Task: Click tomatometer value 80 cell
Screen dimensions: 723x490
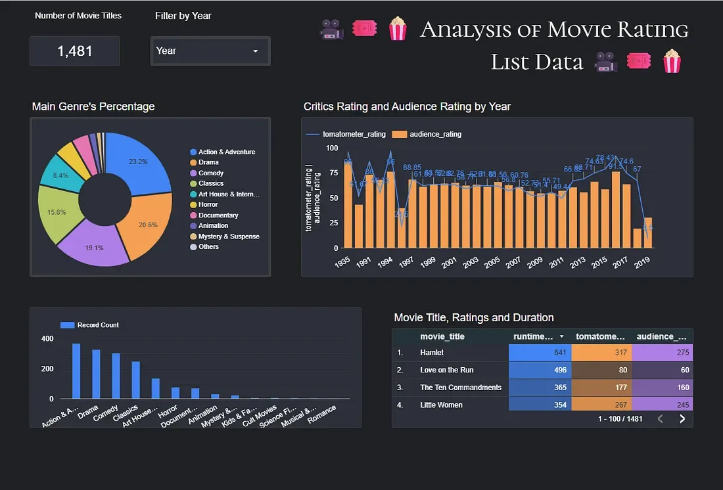Action: [601, 370]
